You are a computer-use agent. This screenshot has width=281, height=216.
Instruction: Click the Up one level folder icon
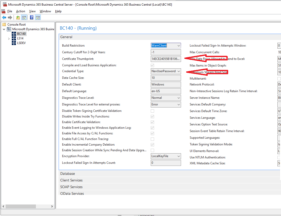tap(18, 18)
